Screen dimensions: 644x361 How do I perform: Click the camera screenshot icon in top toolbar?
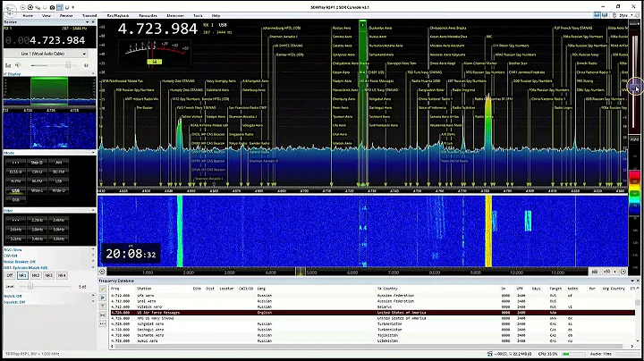(52, 7)
